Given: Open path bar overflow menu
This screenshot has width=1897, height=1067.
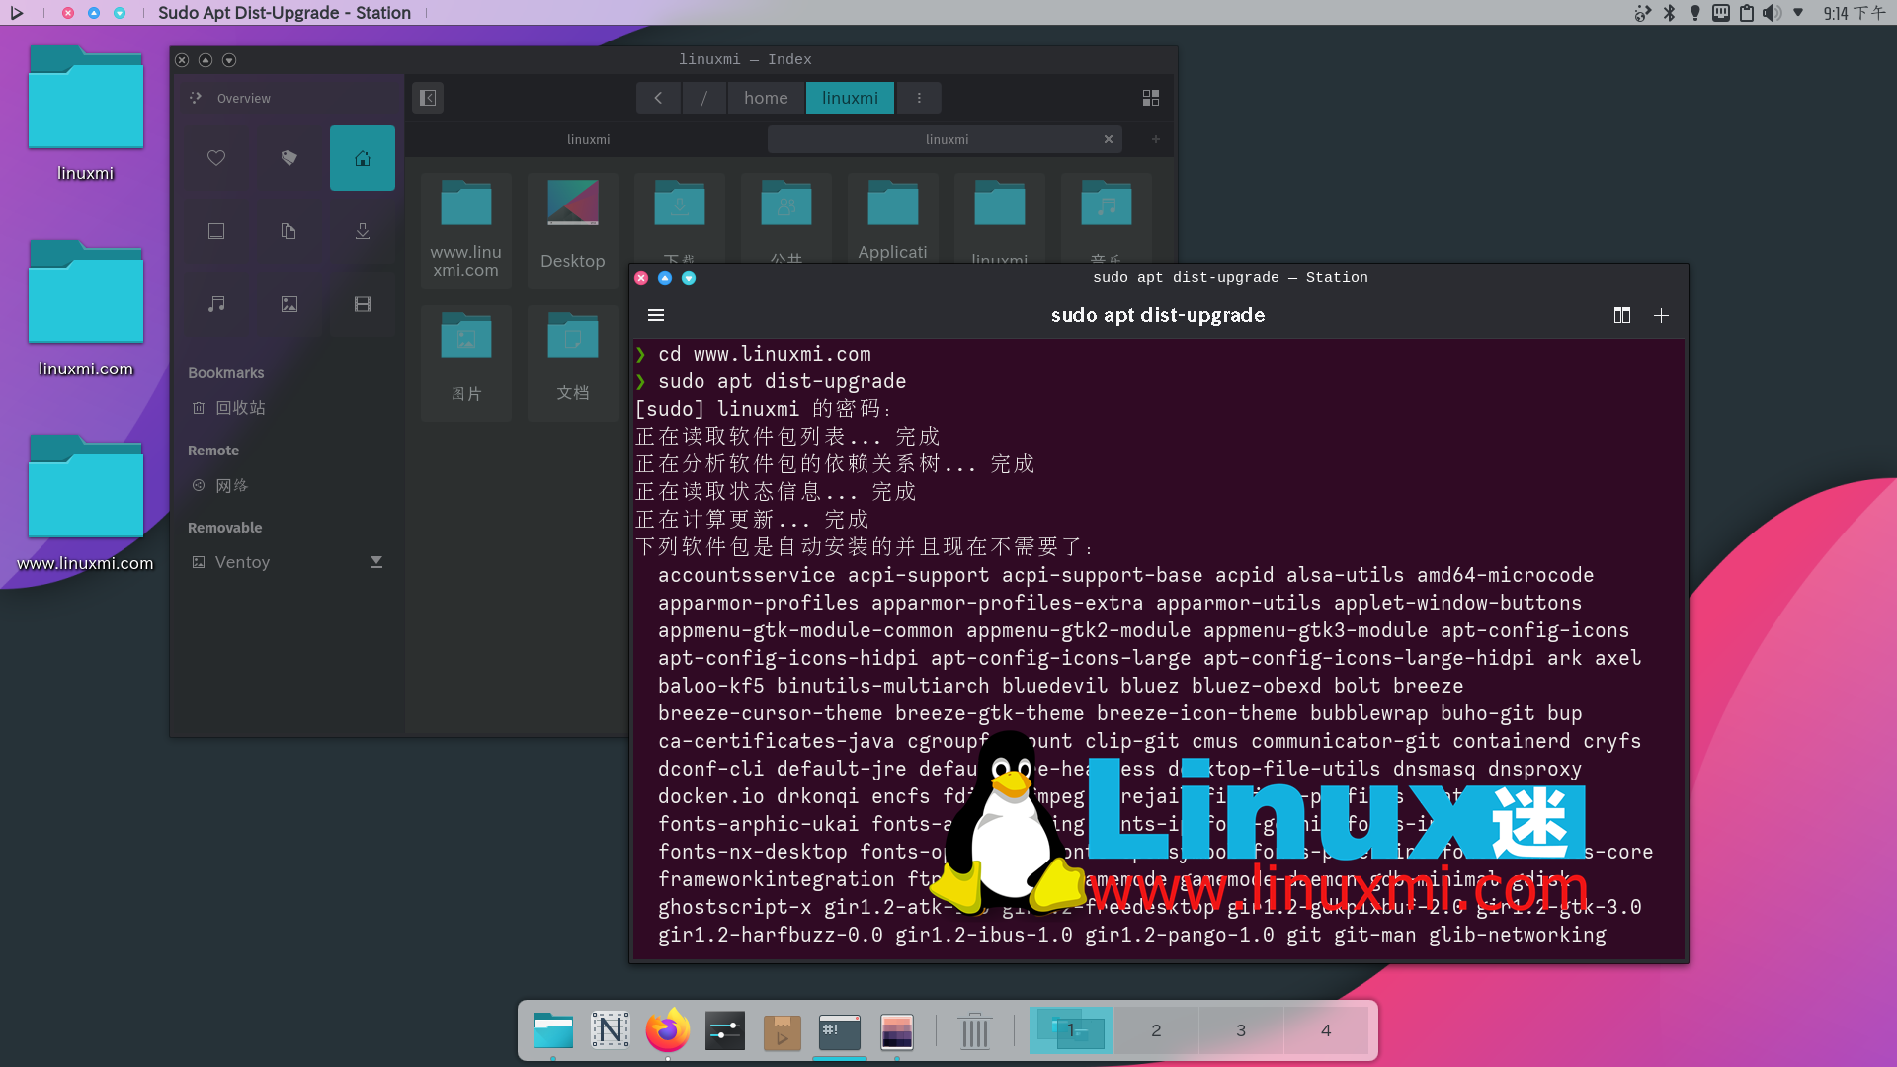Looking at the screenshot, I should pos(919,98).
